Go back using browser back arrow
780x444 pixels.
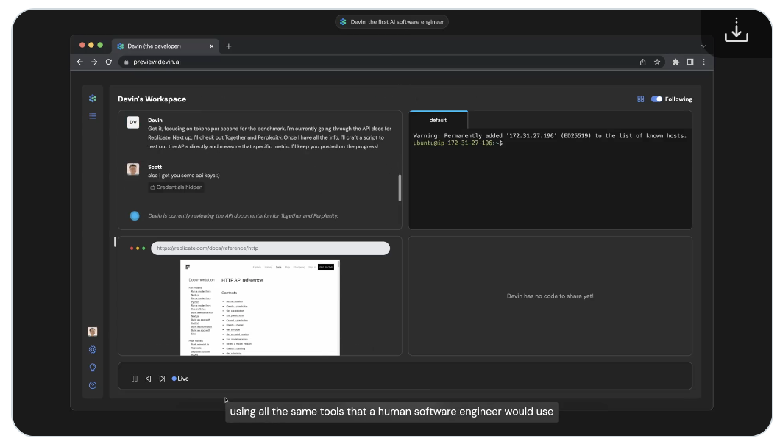pos(79,62)
